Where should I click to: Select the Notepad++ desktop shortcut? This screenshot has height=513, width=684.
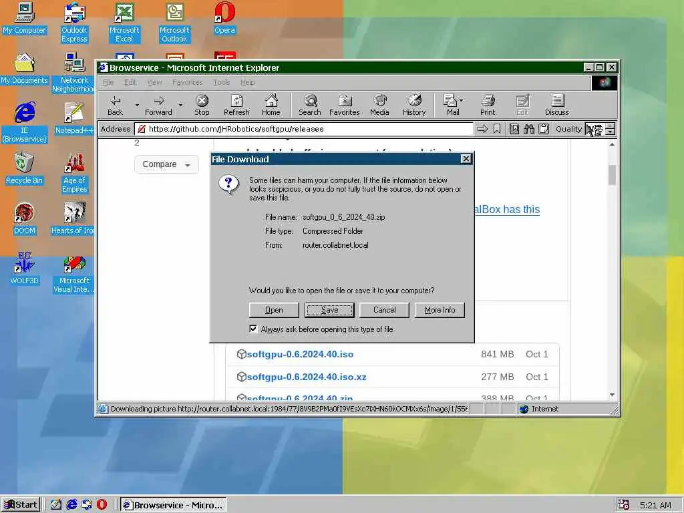click(74, 119)
